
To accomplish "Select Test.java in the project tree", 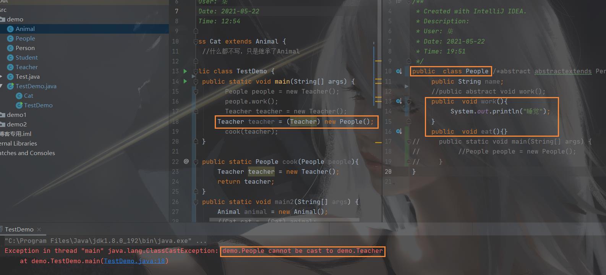I will click(28, 76).
